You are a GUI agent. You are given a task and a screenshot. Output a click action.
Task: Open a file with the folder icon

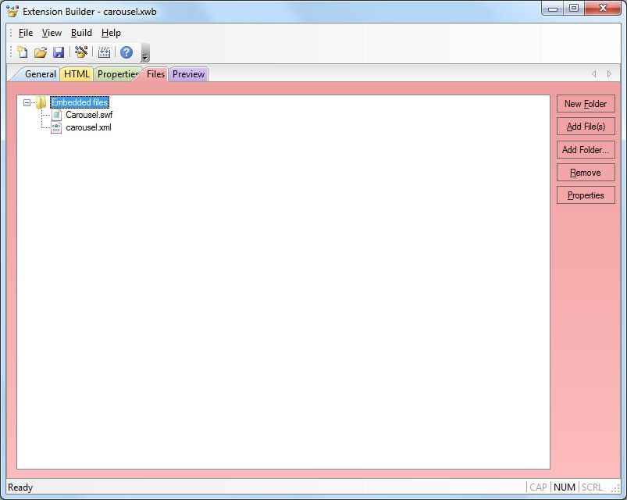click(41, 52)
